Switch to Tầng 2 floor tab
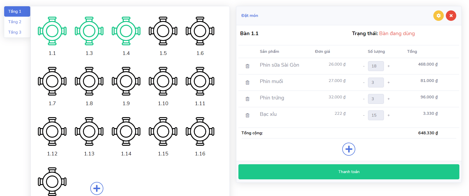Image resolution: width=469 pixels, height=196 pixels. point(17,22)
